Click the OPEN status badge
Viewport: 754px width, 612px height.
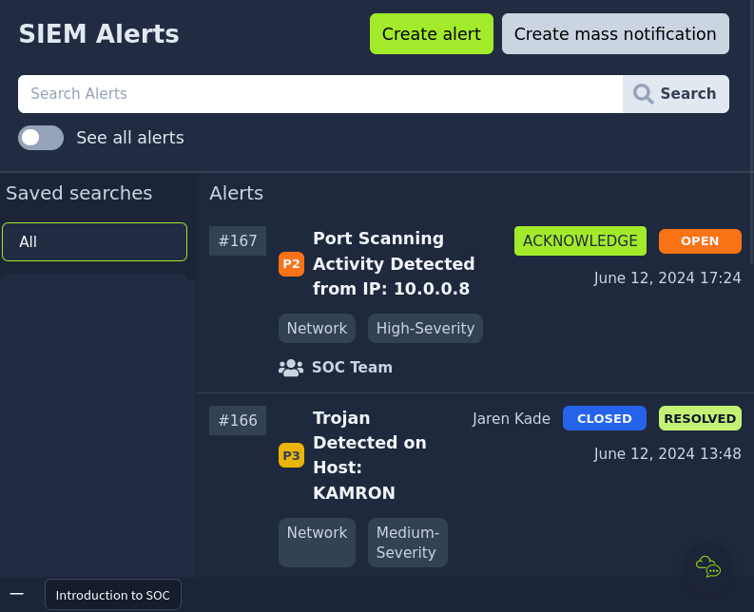pos(699,241)
